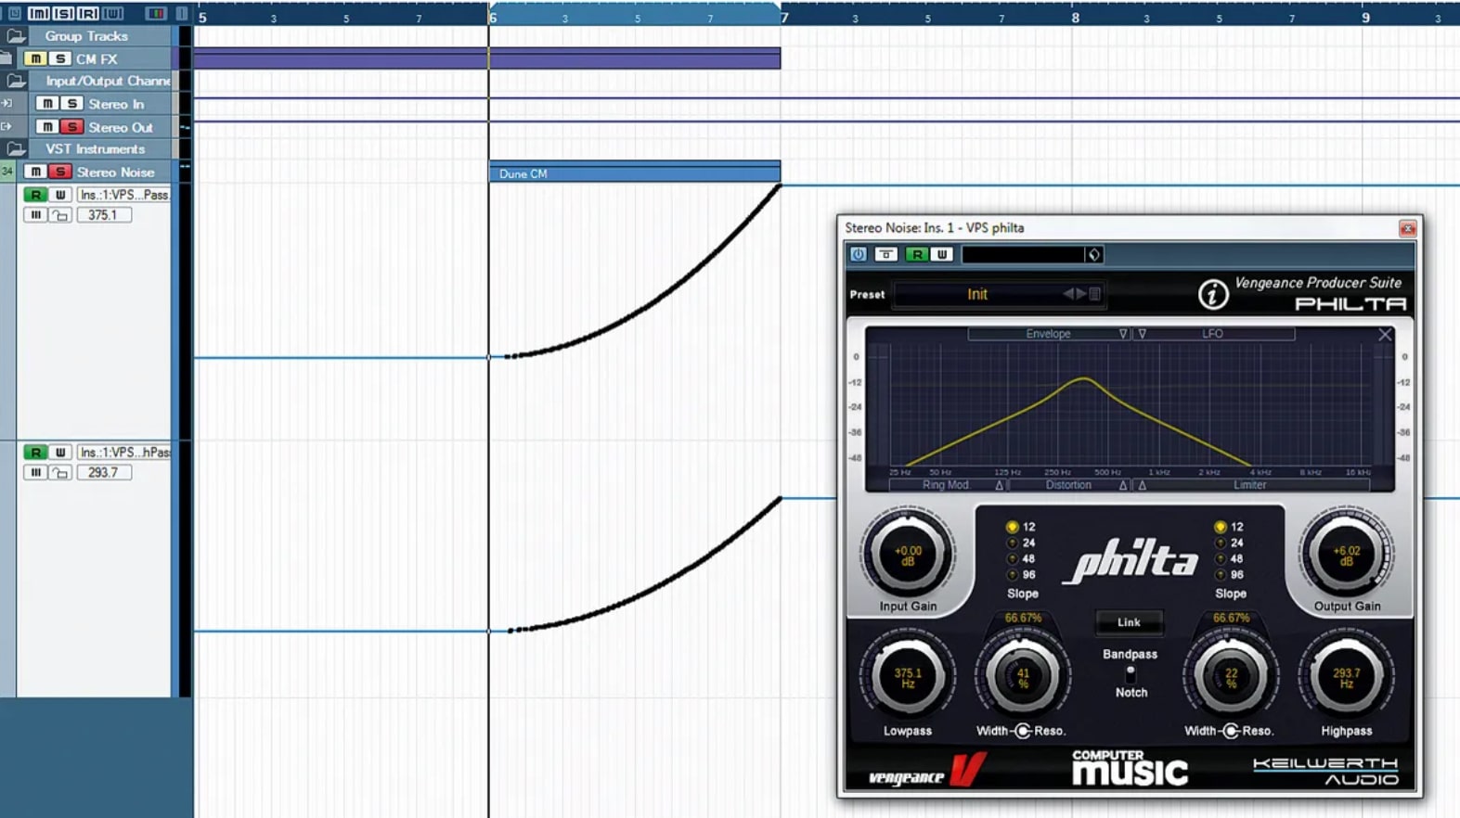Open the Input/Output Channels folder icon
Viewport: 1460px width, 818px height.
coord(16,81)
